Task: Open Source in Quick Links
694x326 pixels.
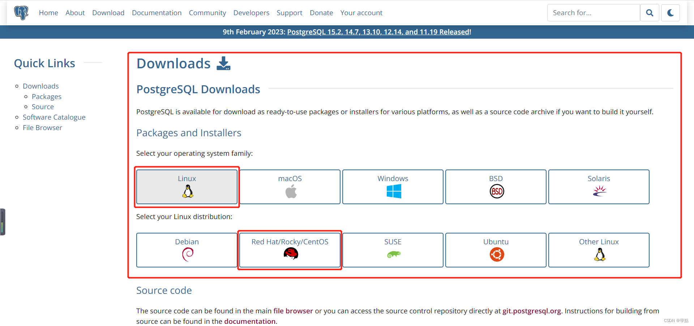Action: [43, 107]
